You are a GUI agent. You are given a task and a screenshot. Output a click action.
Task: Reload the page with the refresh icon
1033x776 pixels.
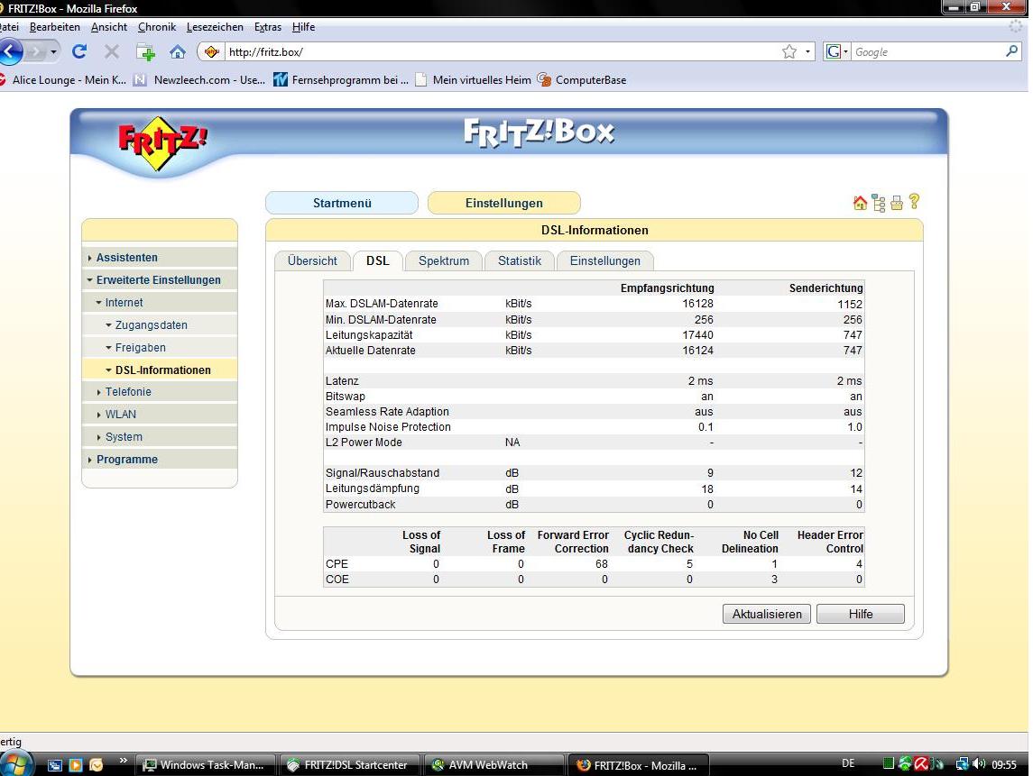79,51
